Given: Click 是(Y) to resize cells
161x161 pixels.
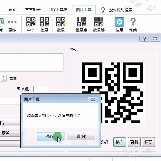Looking at the screenshot, I should click(x=51, y=137).
